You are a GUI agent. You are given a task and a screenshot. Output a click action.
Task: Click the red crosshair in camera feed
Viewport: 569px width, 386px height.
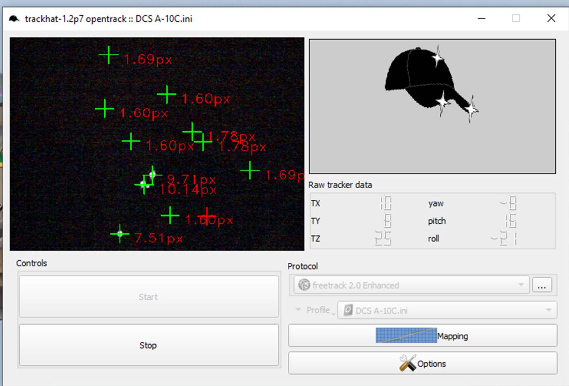click(207, 217)
